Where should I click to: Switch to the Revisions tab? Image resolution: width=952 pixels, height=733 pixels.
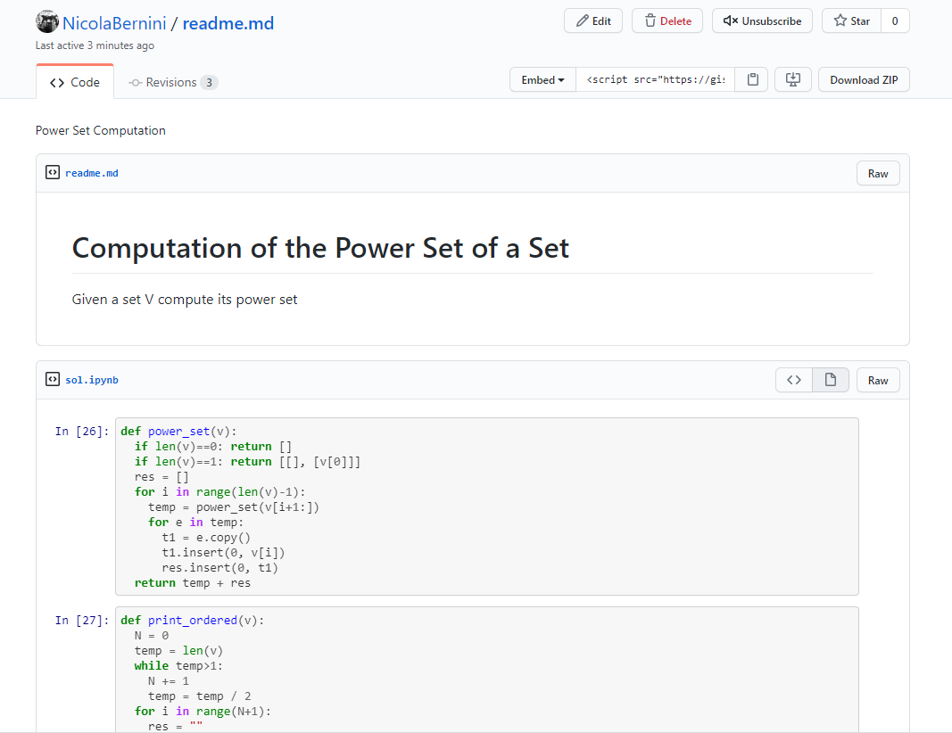click(173, 82)
